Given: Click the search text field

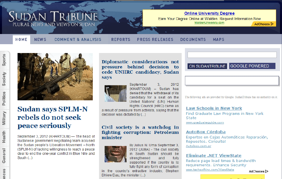Looking at the screenshot, I should pos(232,55).
